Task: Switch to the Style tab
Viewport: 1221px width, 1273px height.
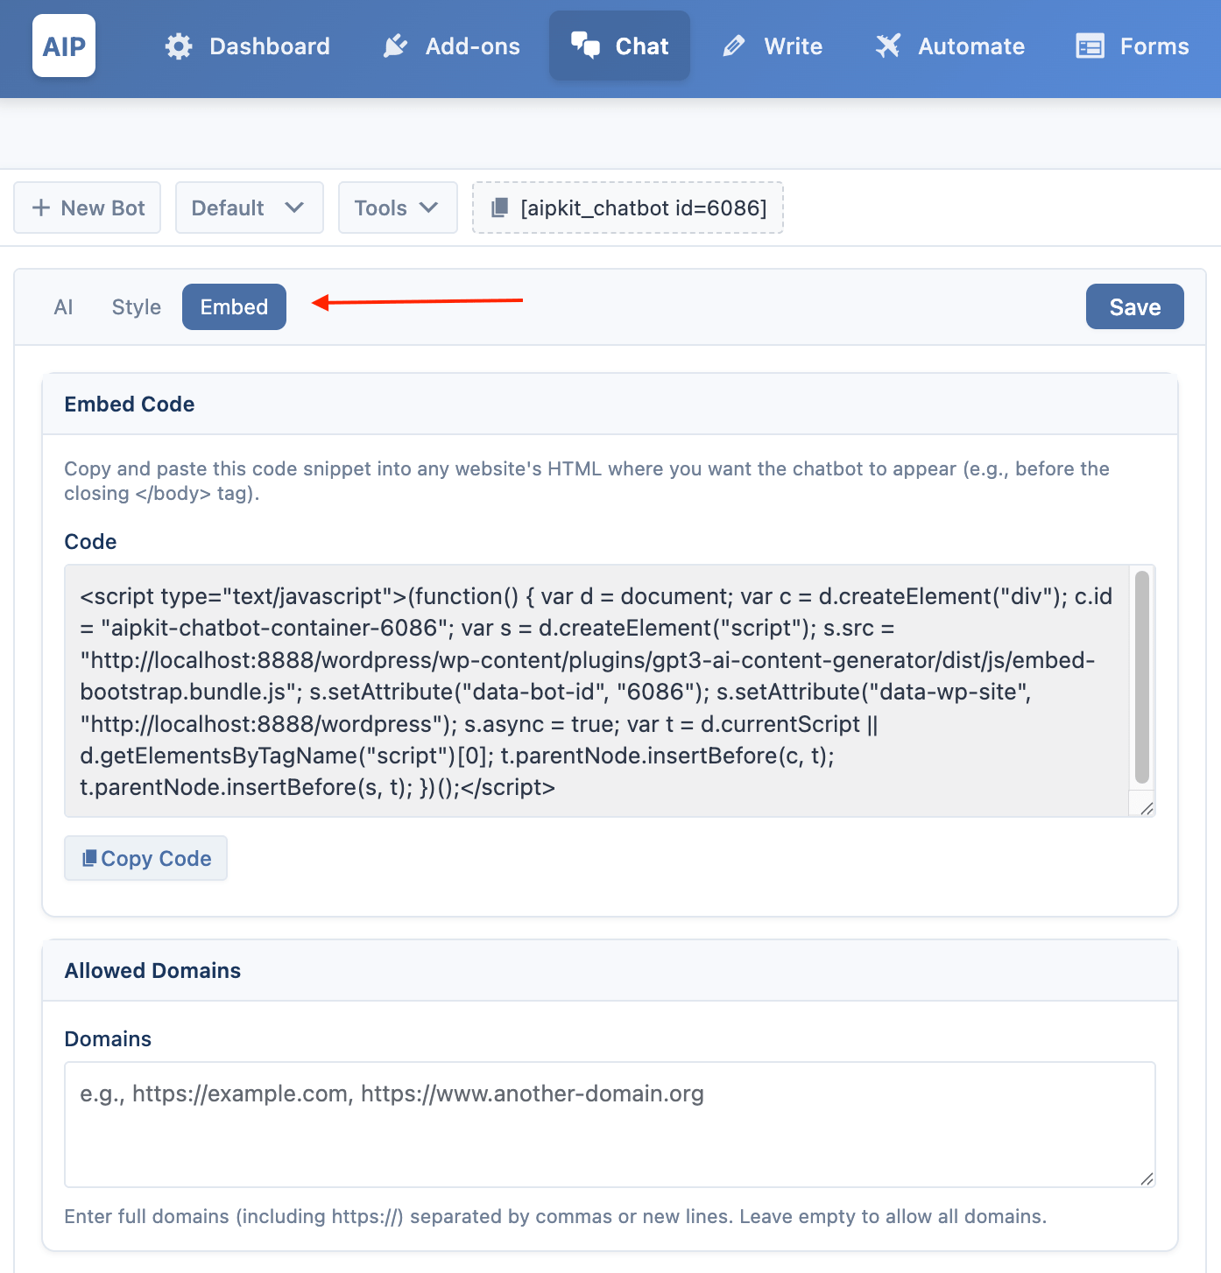Action: point(137,307)
